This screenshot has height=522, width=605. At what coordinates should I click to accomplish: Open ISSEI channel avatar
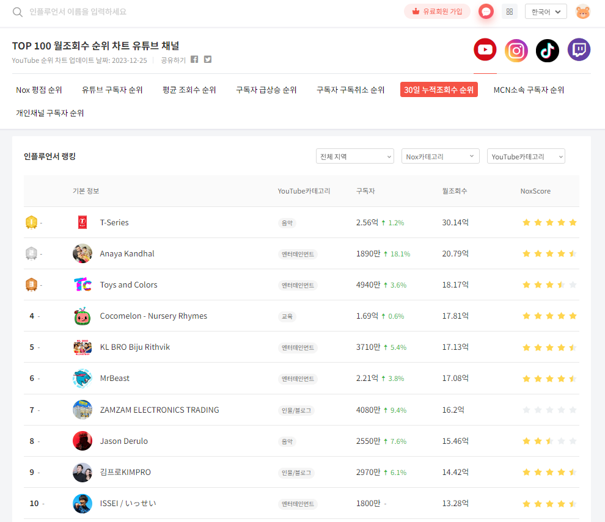coord(82,504)
